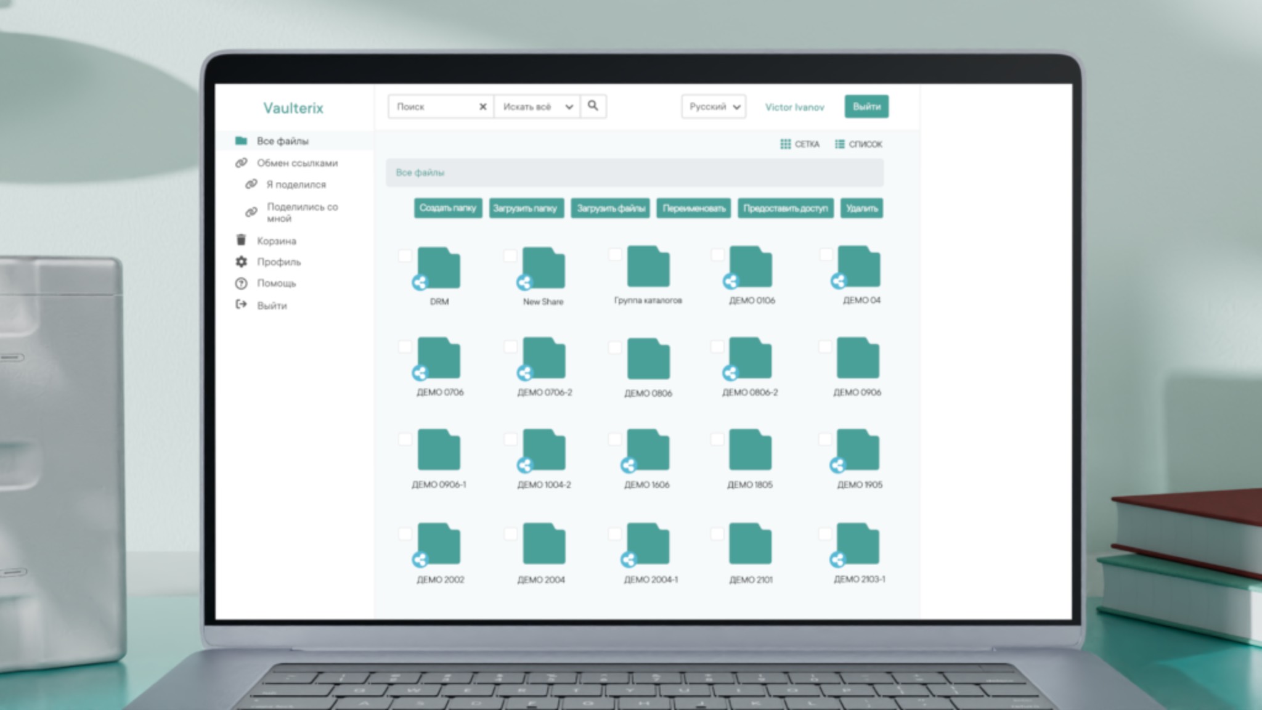Screen dimensions: 1262x710
Task: Open Поделились со мной sidebar item
Action: pyautogui.click(x=302, y=212)
